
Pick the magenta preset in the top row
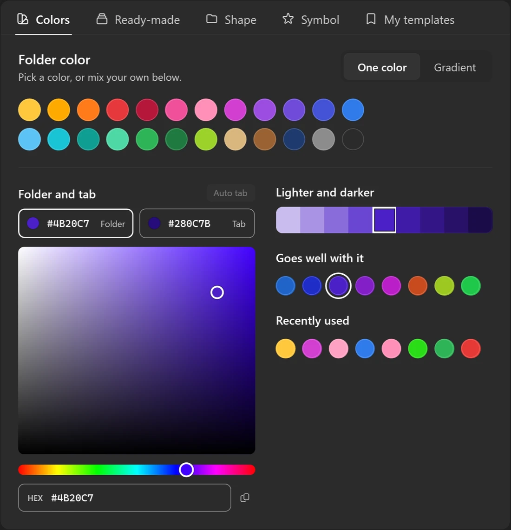[235, 110]
